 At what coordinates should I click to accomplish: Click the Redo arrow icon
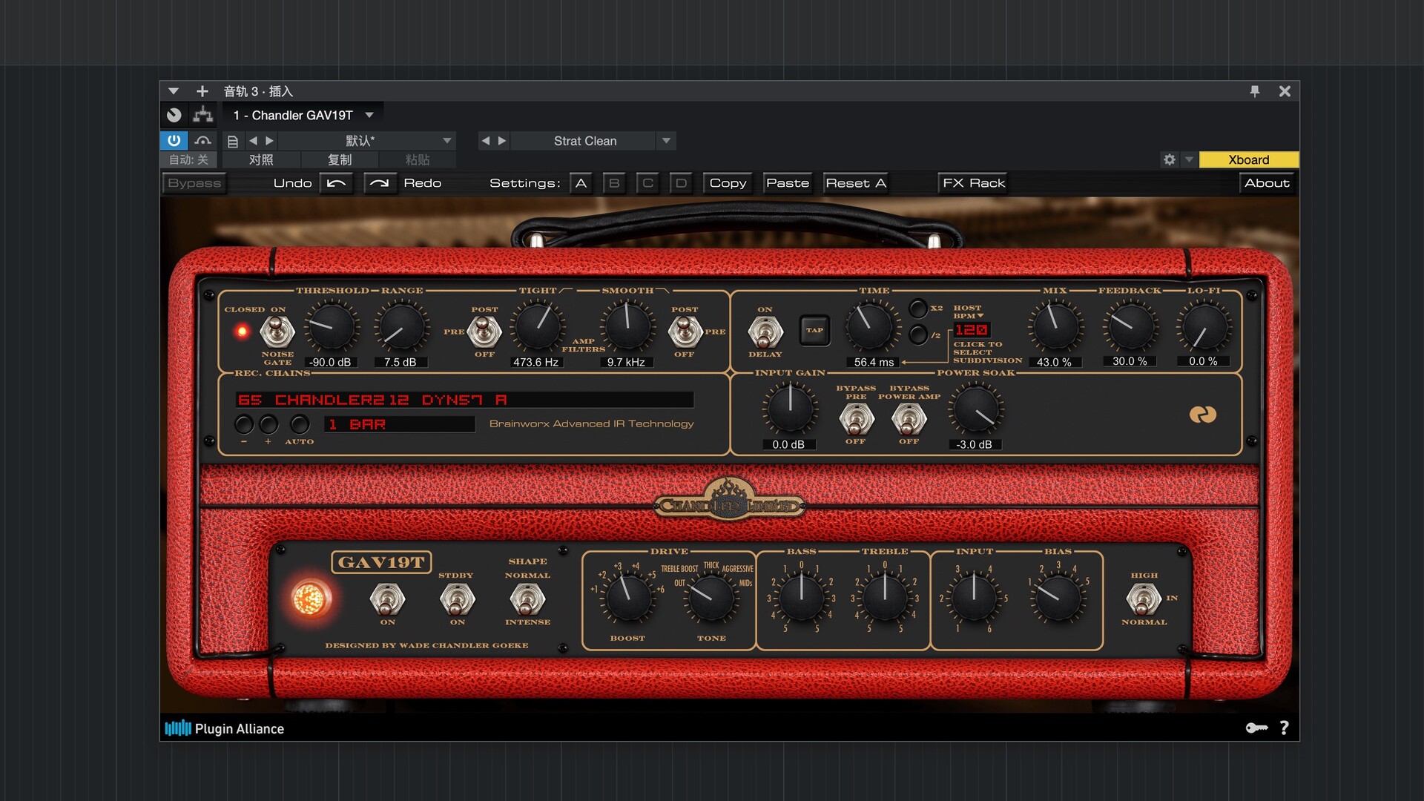point(379,183)
